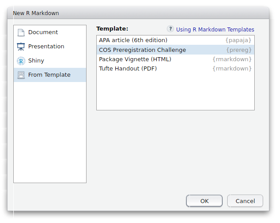
Task: Confirm with the OK button
Action: tap(204, 201)
